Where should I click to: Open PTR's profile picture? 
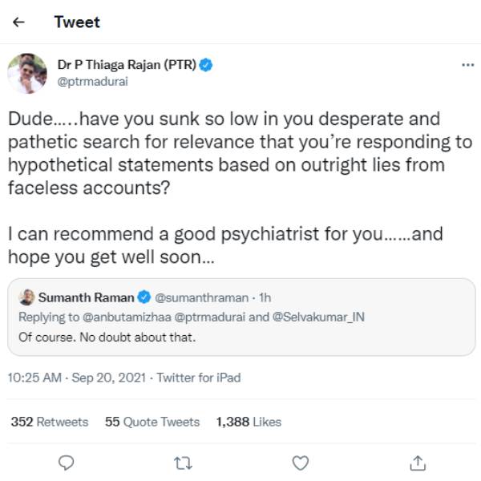pyautogui.click(x=26, y=73)
